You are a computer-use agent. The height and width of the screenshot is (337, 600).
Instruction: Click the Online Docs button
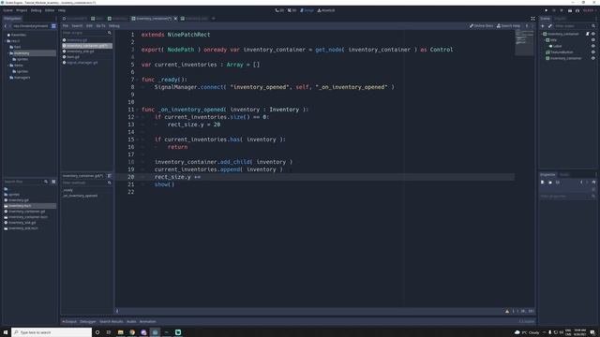[x=481, y=26]
